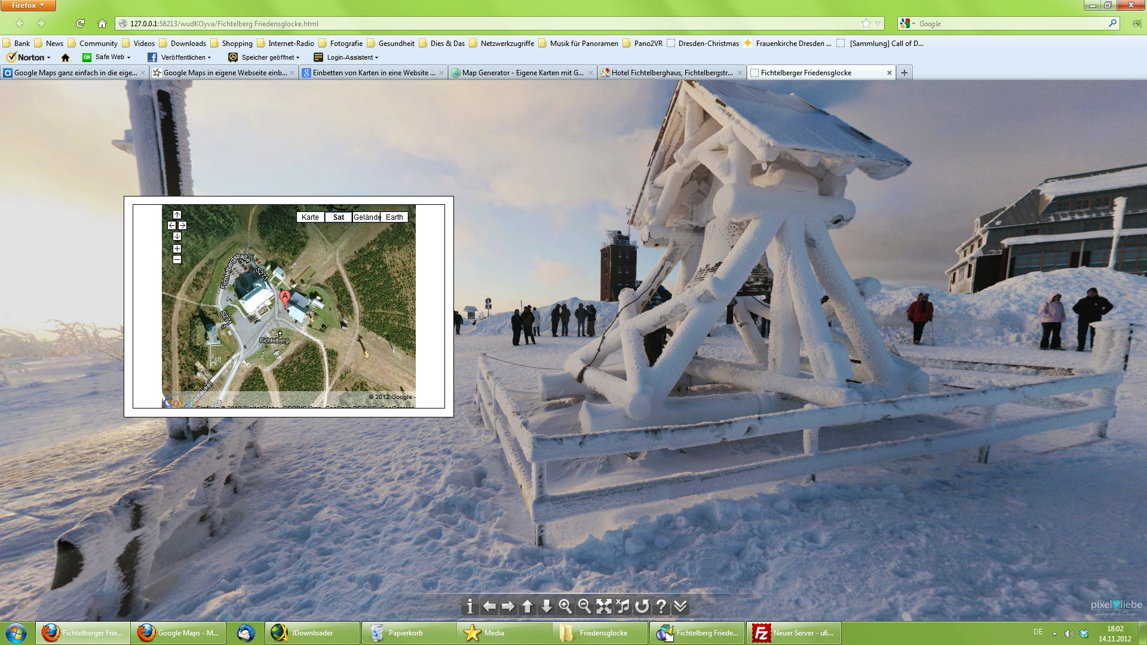Viewport: 1147px width, 645px height.
Task: Switch to Map Generator tab
Action: [522, 73]
